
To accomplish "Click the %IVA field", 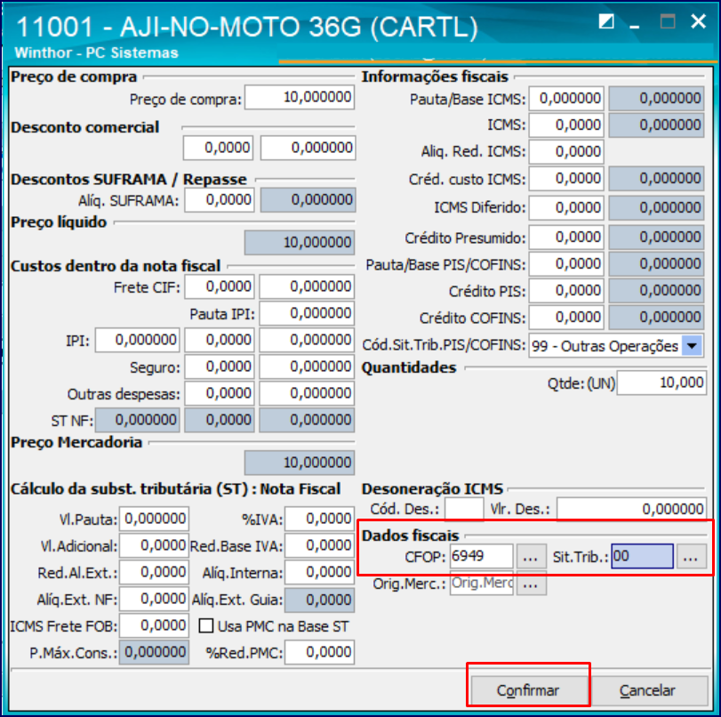I will 319,520.
